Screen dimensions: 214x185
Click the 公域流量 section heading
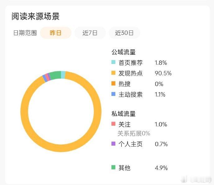tap(123, 52)
